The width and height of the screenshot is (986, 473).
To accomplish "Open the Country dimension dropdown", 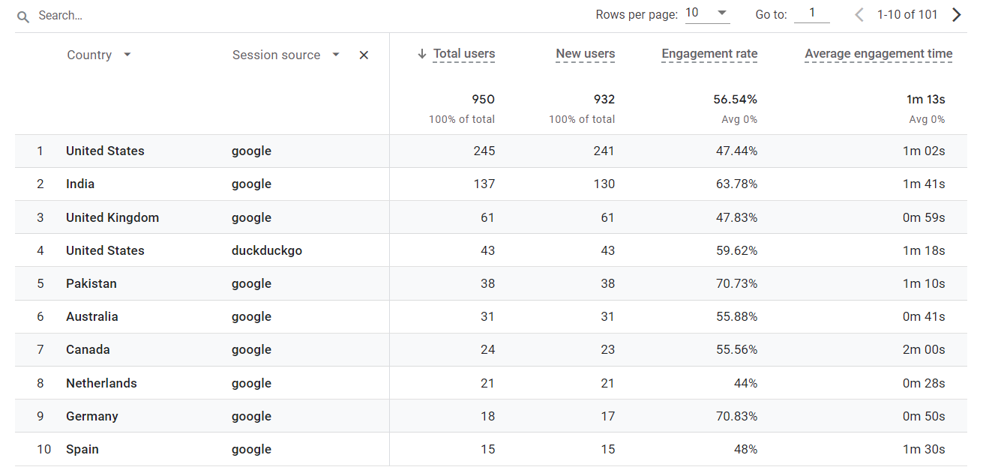I will [x=127, y=54].
